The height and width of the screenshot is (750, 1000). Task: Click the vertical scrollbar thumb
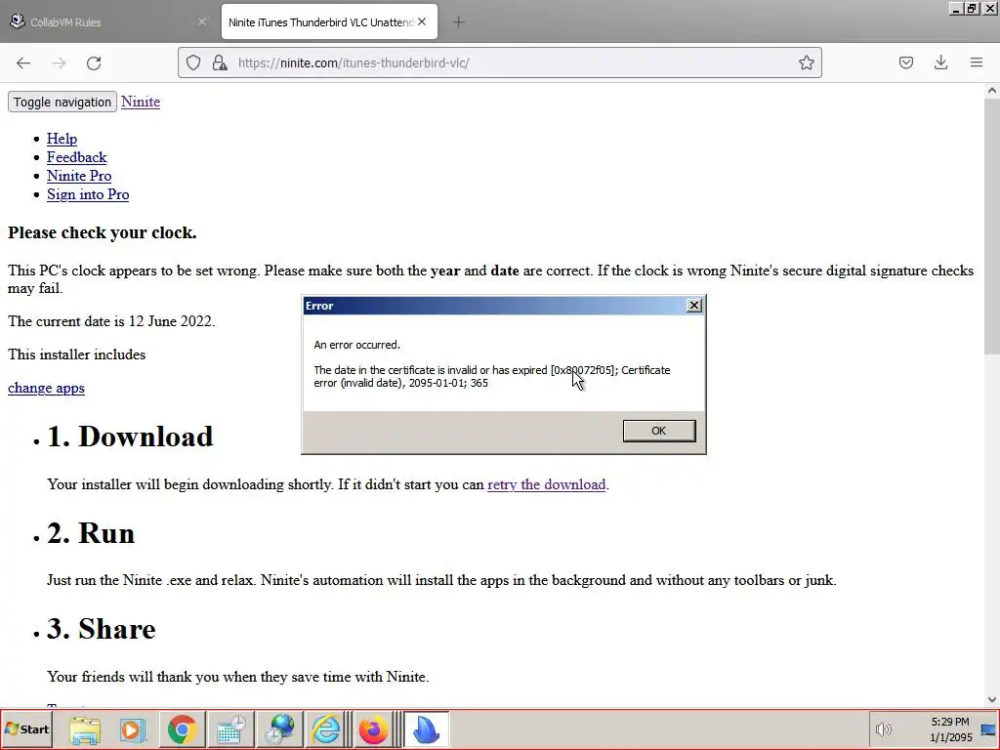[992, 227]
